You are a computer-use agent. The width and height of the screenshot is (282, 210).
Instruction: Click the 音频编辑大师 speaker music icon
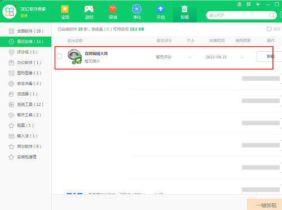coord(74,56)
